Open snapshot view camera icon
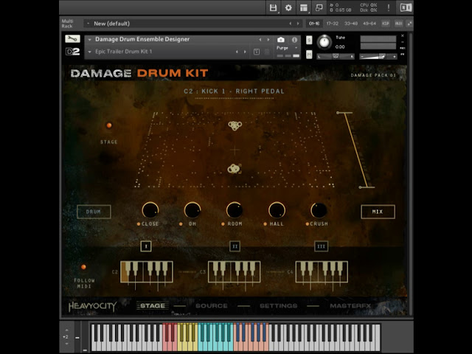 (280, 39)
